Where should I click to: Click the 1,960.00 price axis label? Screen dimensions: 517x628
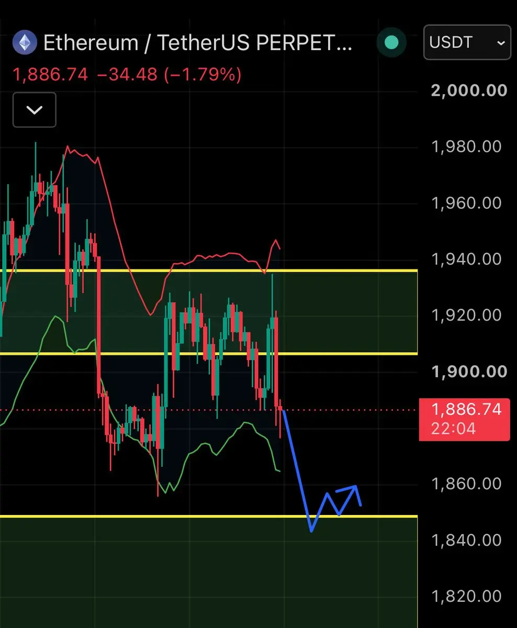466,203
